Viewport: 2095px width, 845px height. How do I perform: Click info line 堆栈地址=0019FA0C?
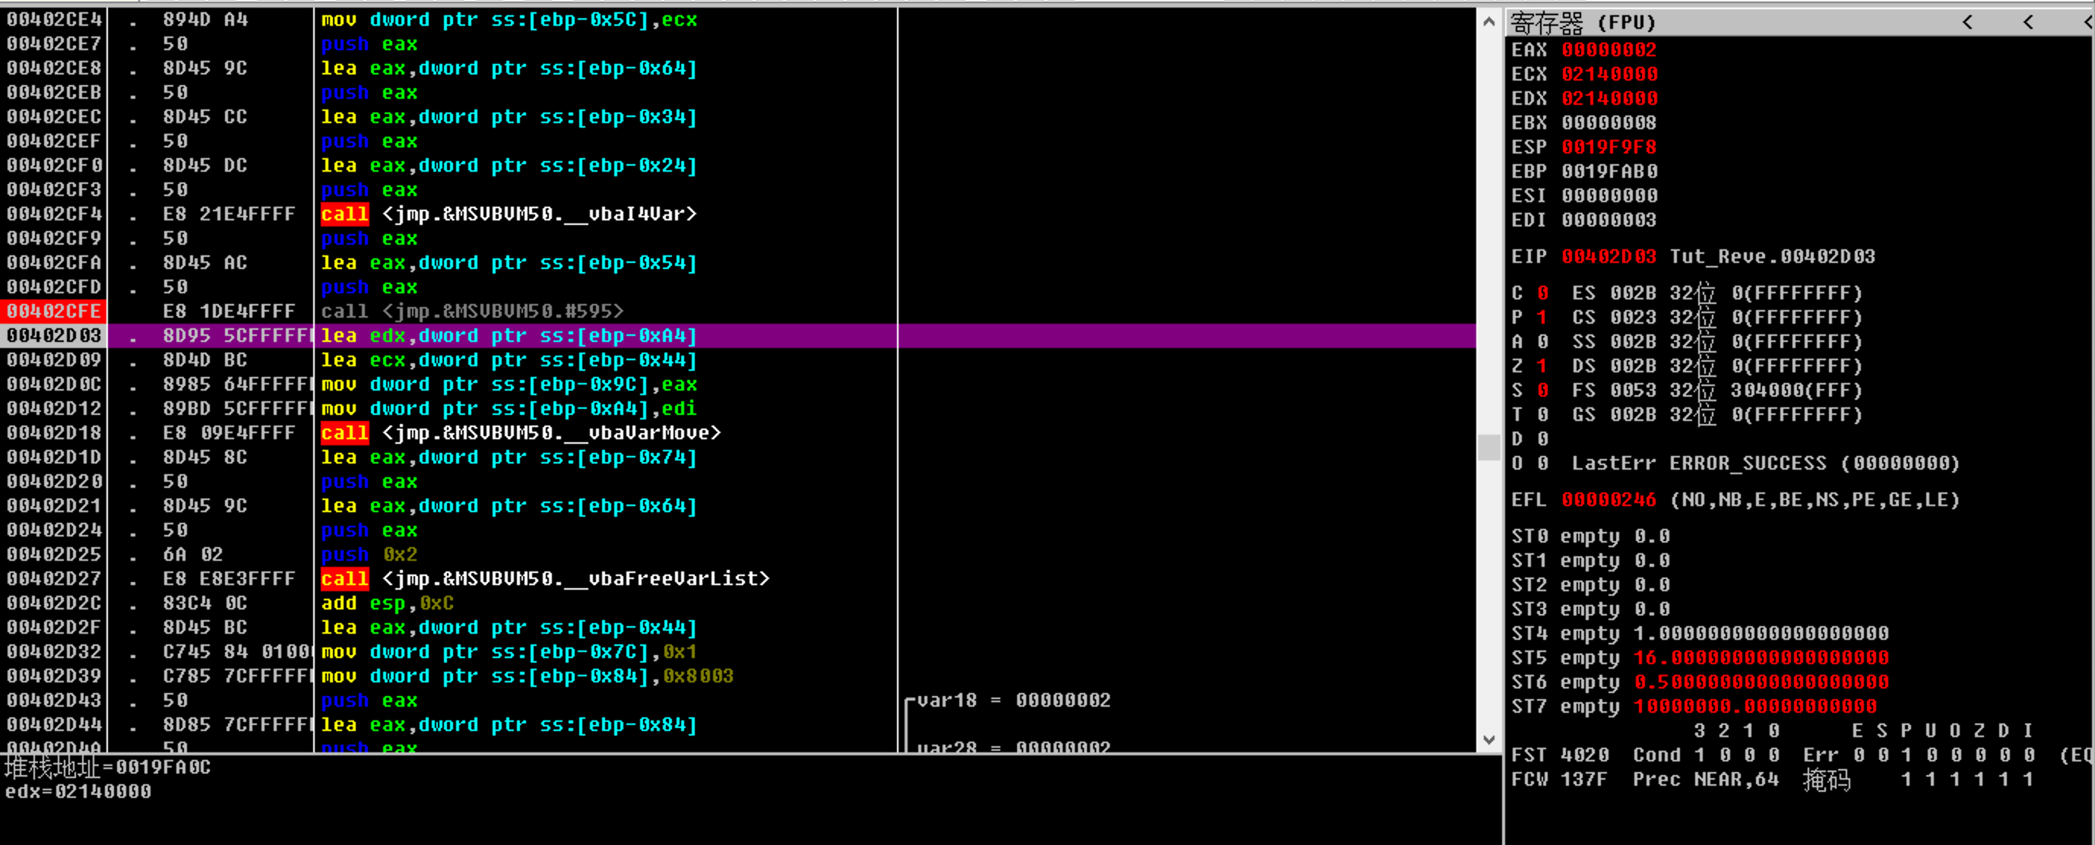[x=107, y=767]
